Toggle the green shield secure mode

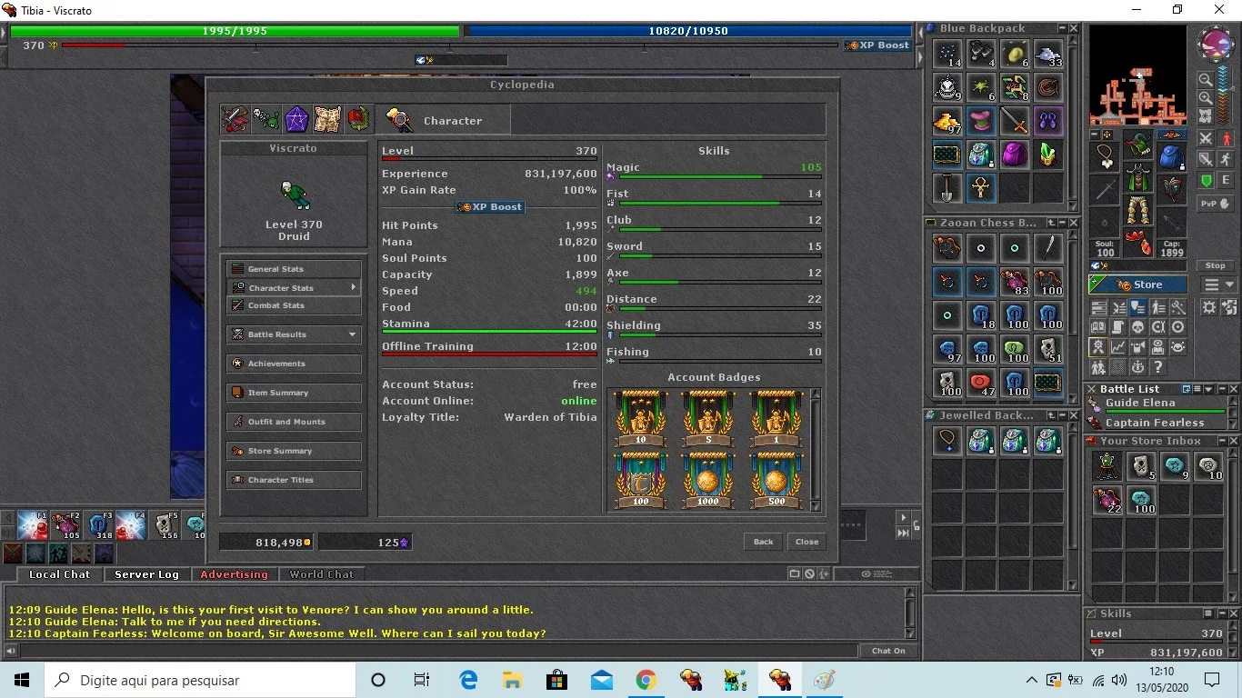[x=1207, y=181]
